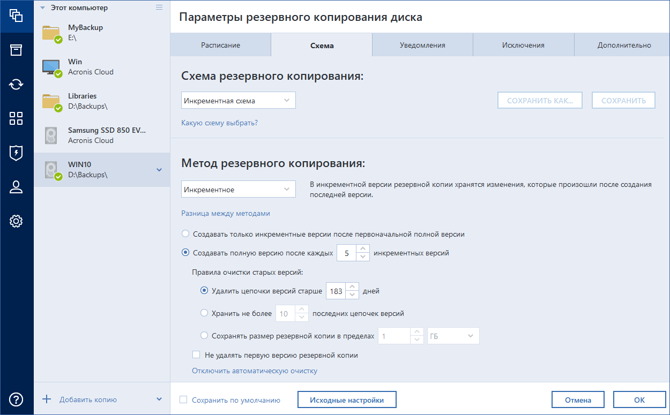Open the 'Инкрементная схема' dropdown

click(x=238, y=100)
